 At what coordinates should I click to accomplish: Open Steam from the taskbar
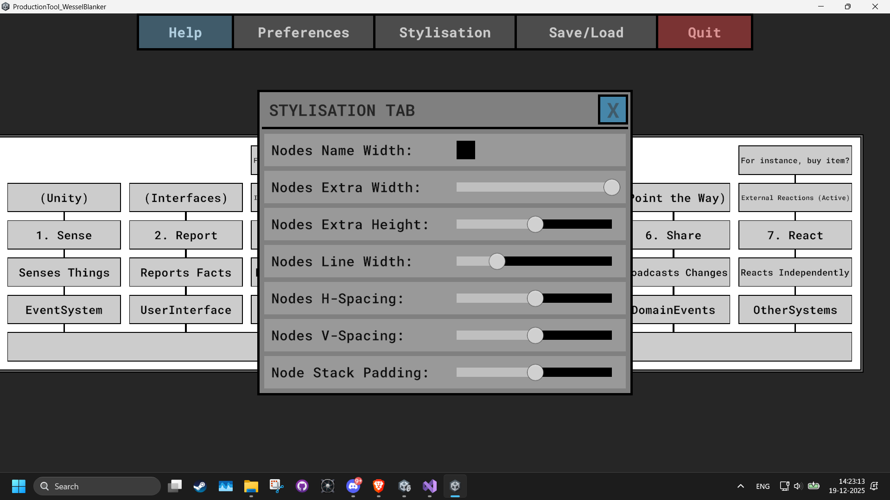click(200, 486)
